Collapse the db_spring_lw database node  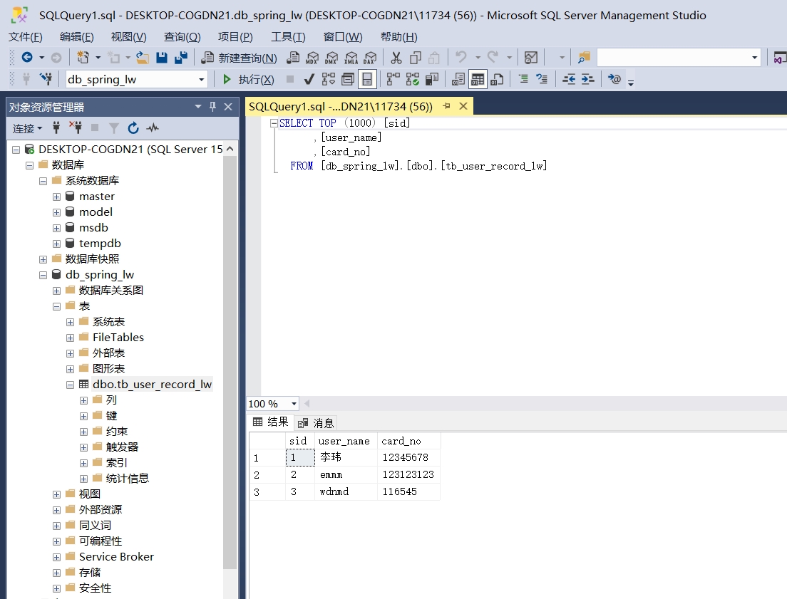(x=43, y=275)
